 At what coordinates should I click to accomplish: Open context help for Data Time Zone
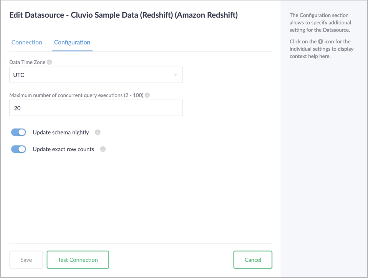(49, 62)
